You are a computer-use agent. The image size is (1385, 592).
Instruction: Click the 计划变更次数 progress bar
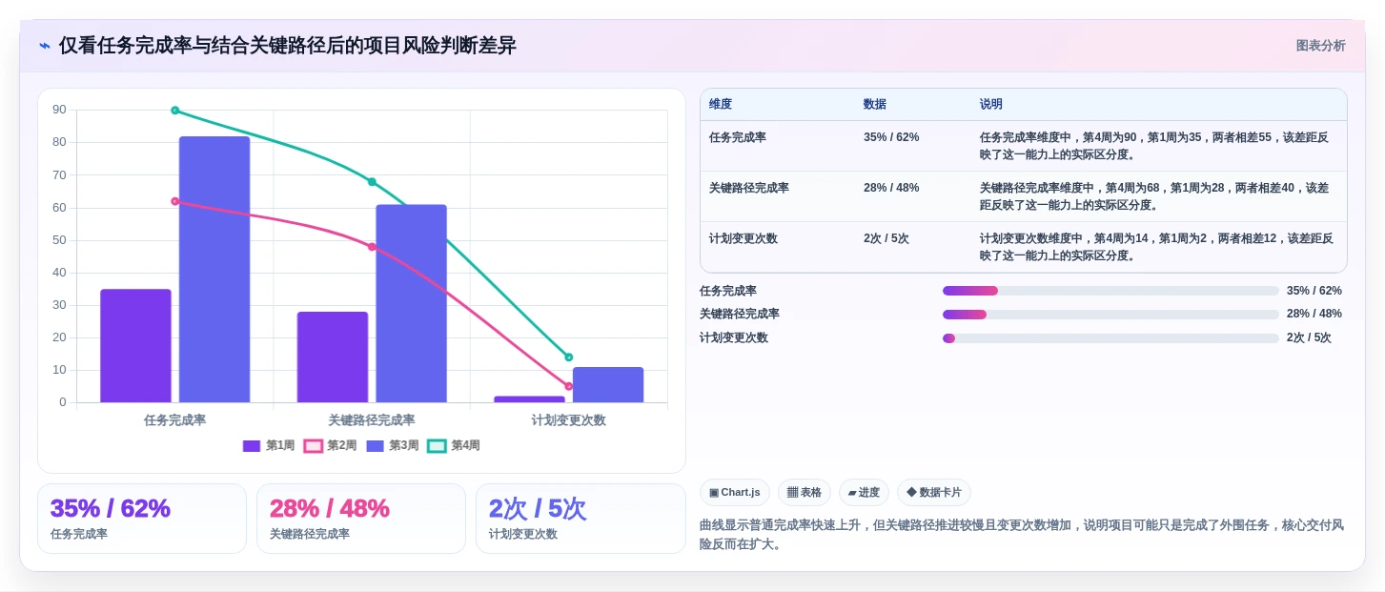[x=1110, y=338]
